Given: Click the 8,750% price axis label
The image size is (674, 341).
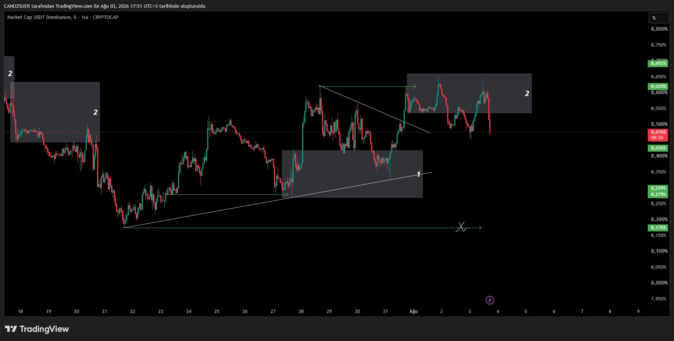Looking at the screenshot, I should click(x=659, y=45).
